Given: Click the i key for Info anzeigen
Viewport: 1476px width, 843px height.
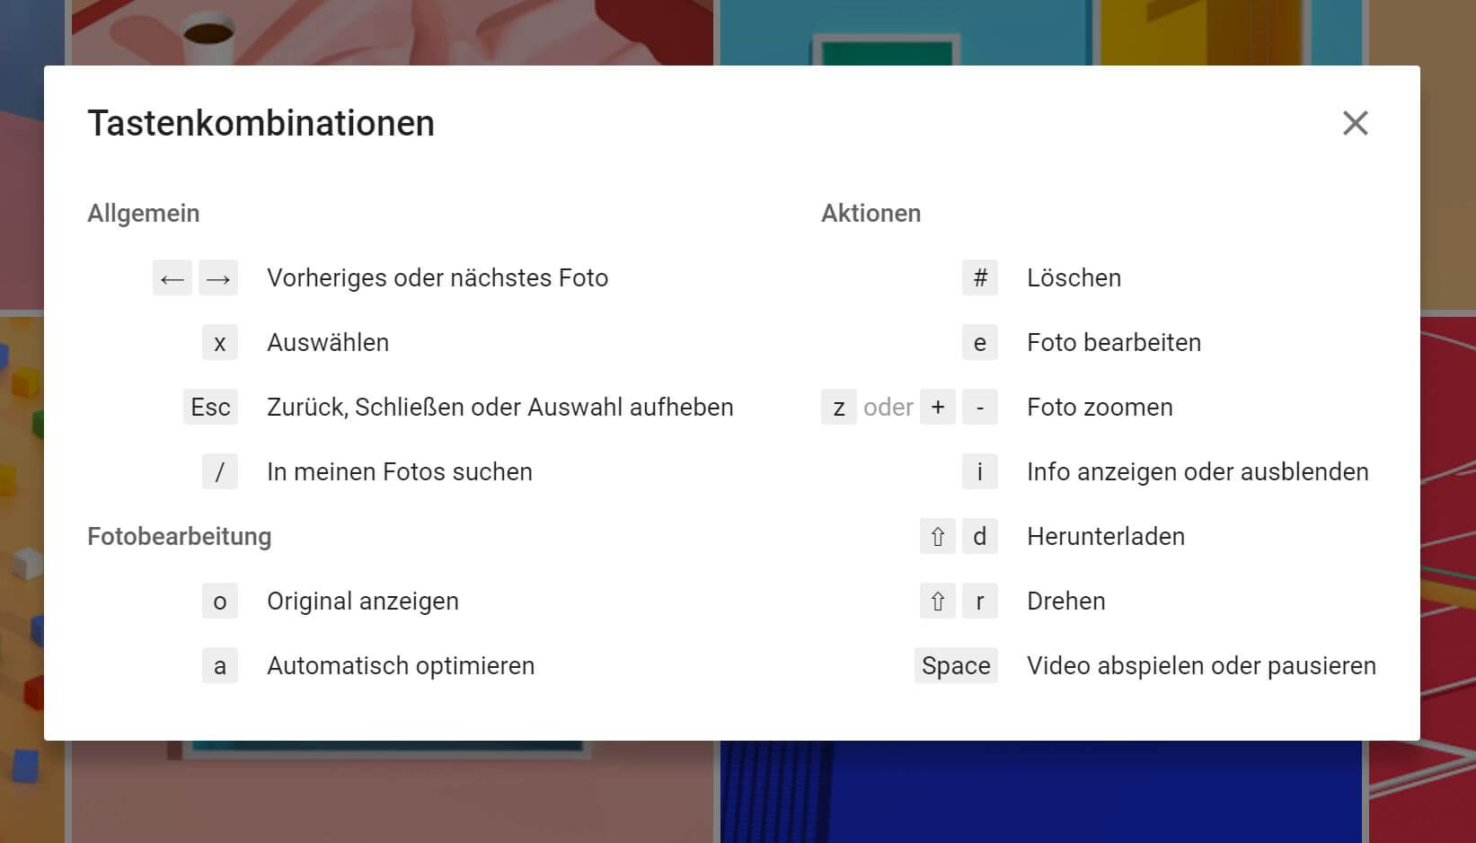Looking at the screenshot, I should [x=980, y=472].
